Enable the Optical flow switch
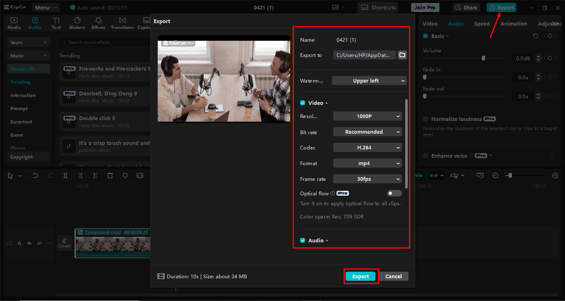The image size is (565, 301). coord(394,193)
